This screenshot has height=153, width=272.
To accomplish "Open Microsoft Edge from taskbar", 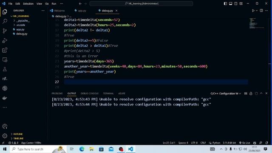I will tap(82, 149).
